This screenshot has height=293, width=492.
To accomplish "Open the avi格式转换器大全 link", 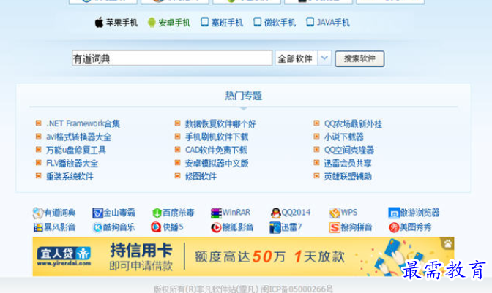I will point(79,137).
